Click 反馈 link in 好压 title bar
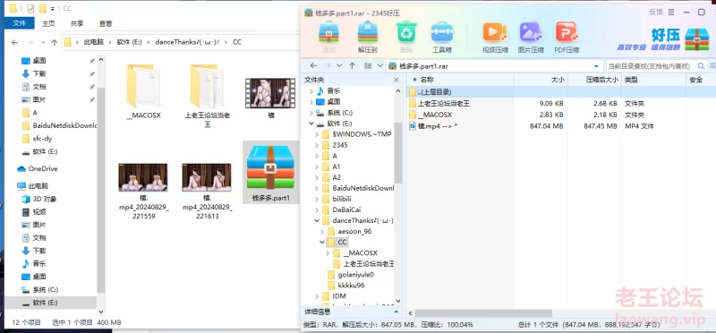 pos(655,13)
